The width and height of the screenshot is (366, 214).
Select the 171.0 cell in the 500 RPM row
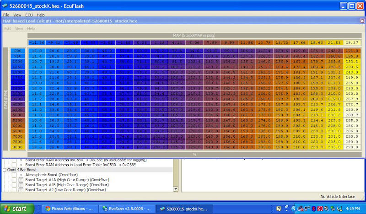[x=352, y=51]
